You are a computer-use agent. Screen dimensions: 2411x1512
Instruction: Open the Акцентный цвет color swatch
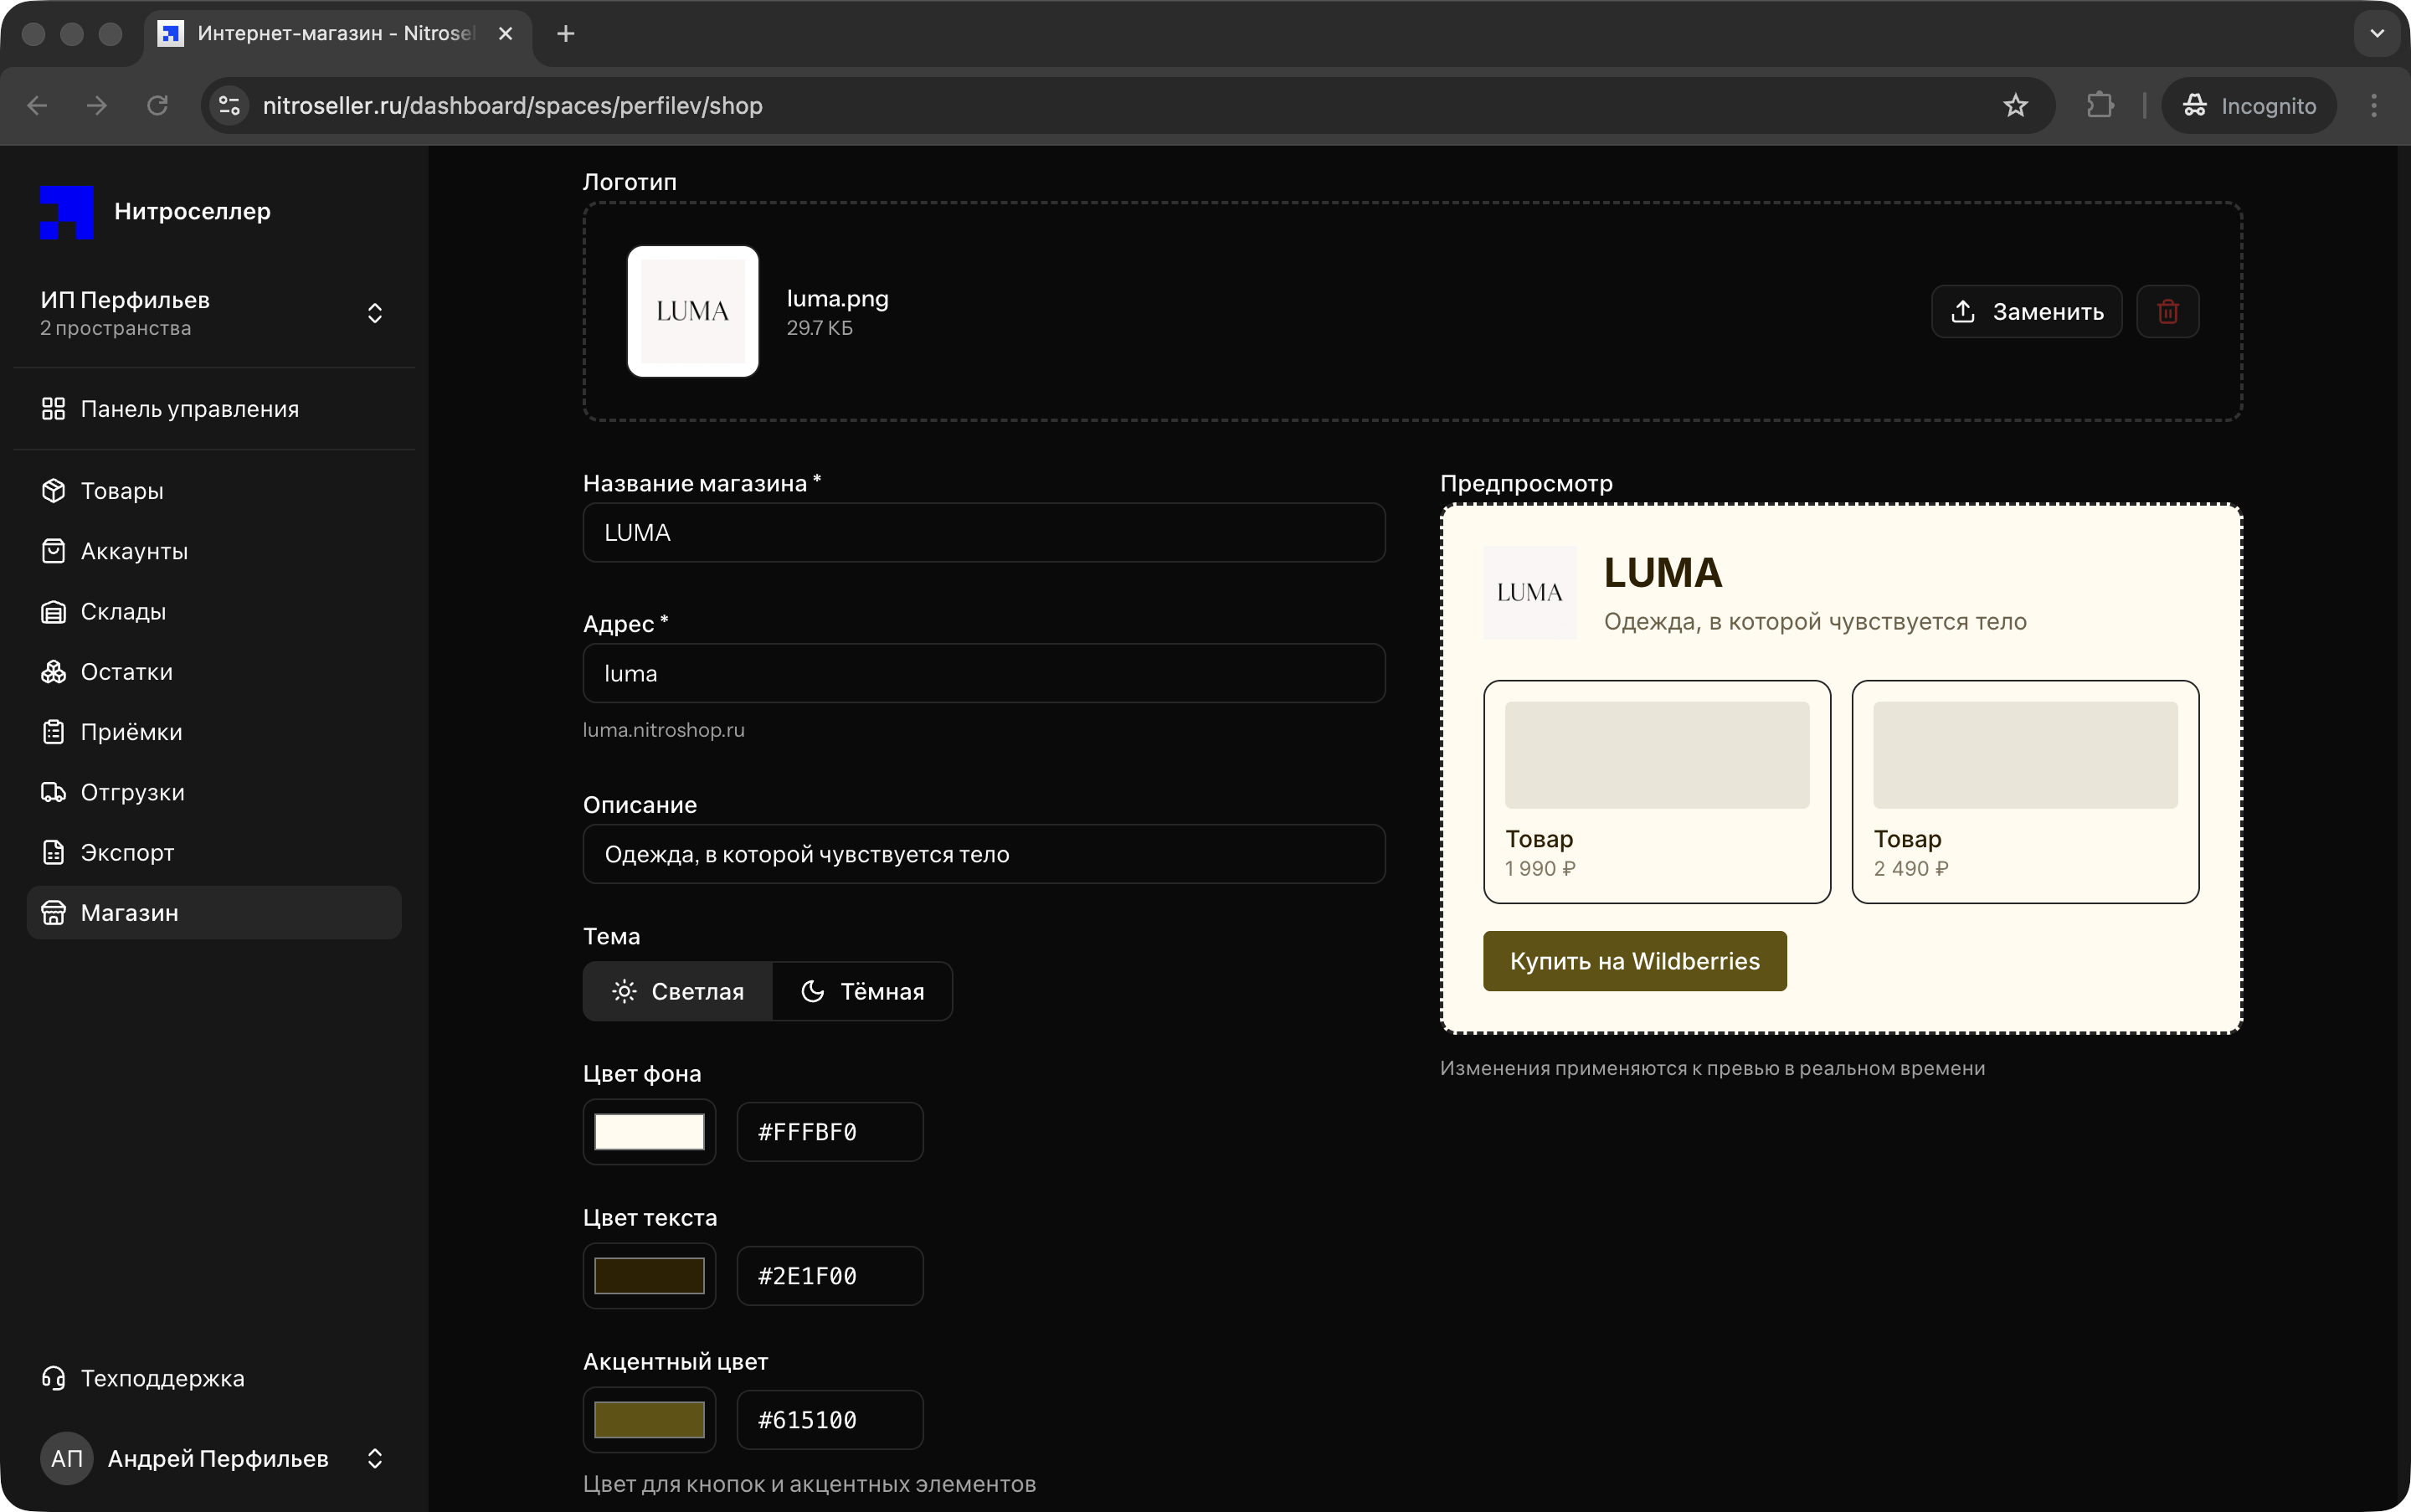coord(649,1420)
